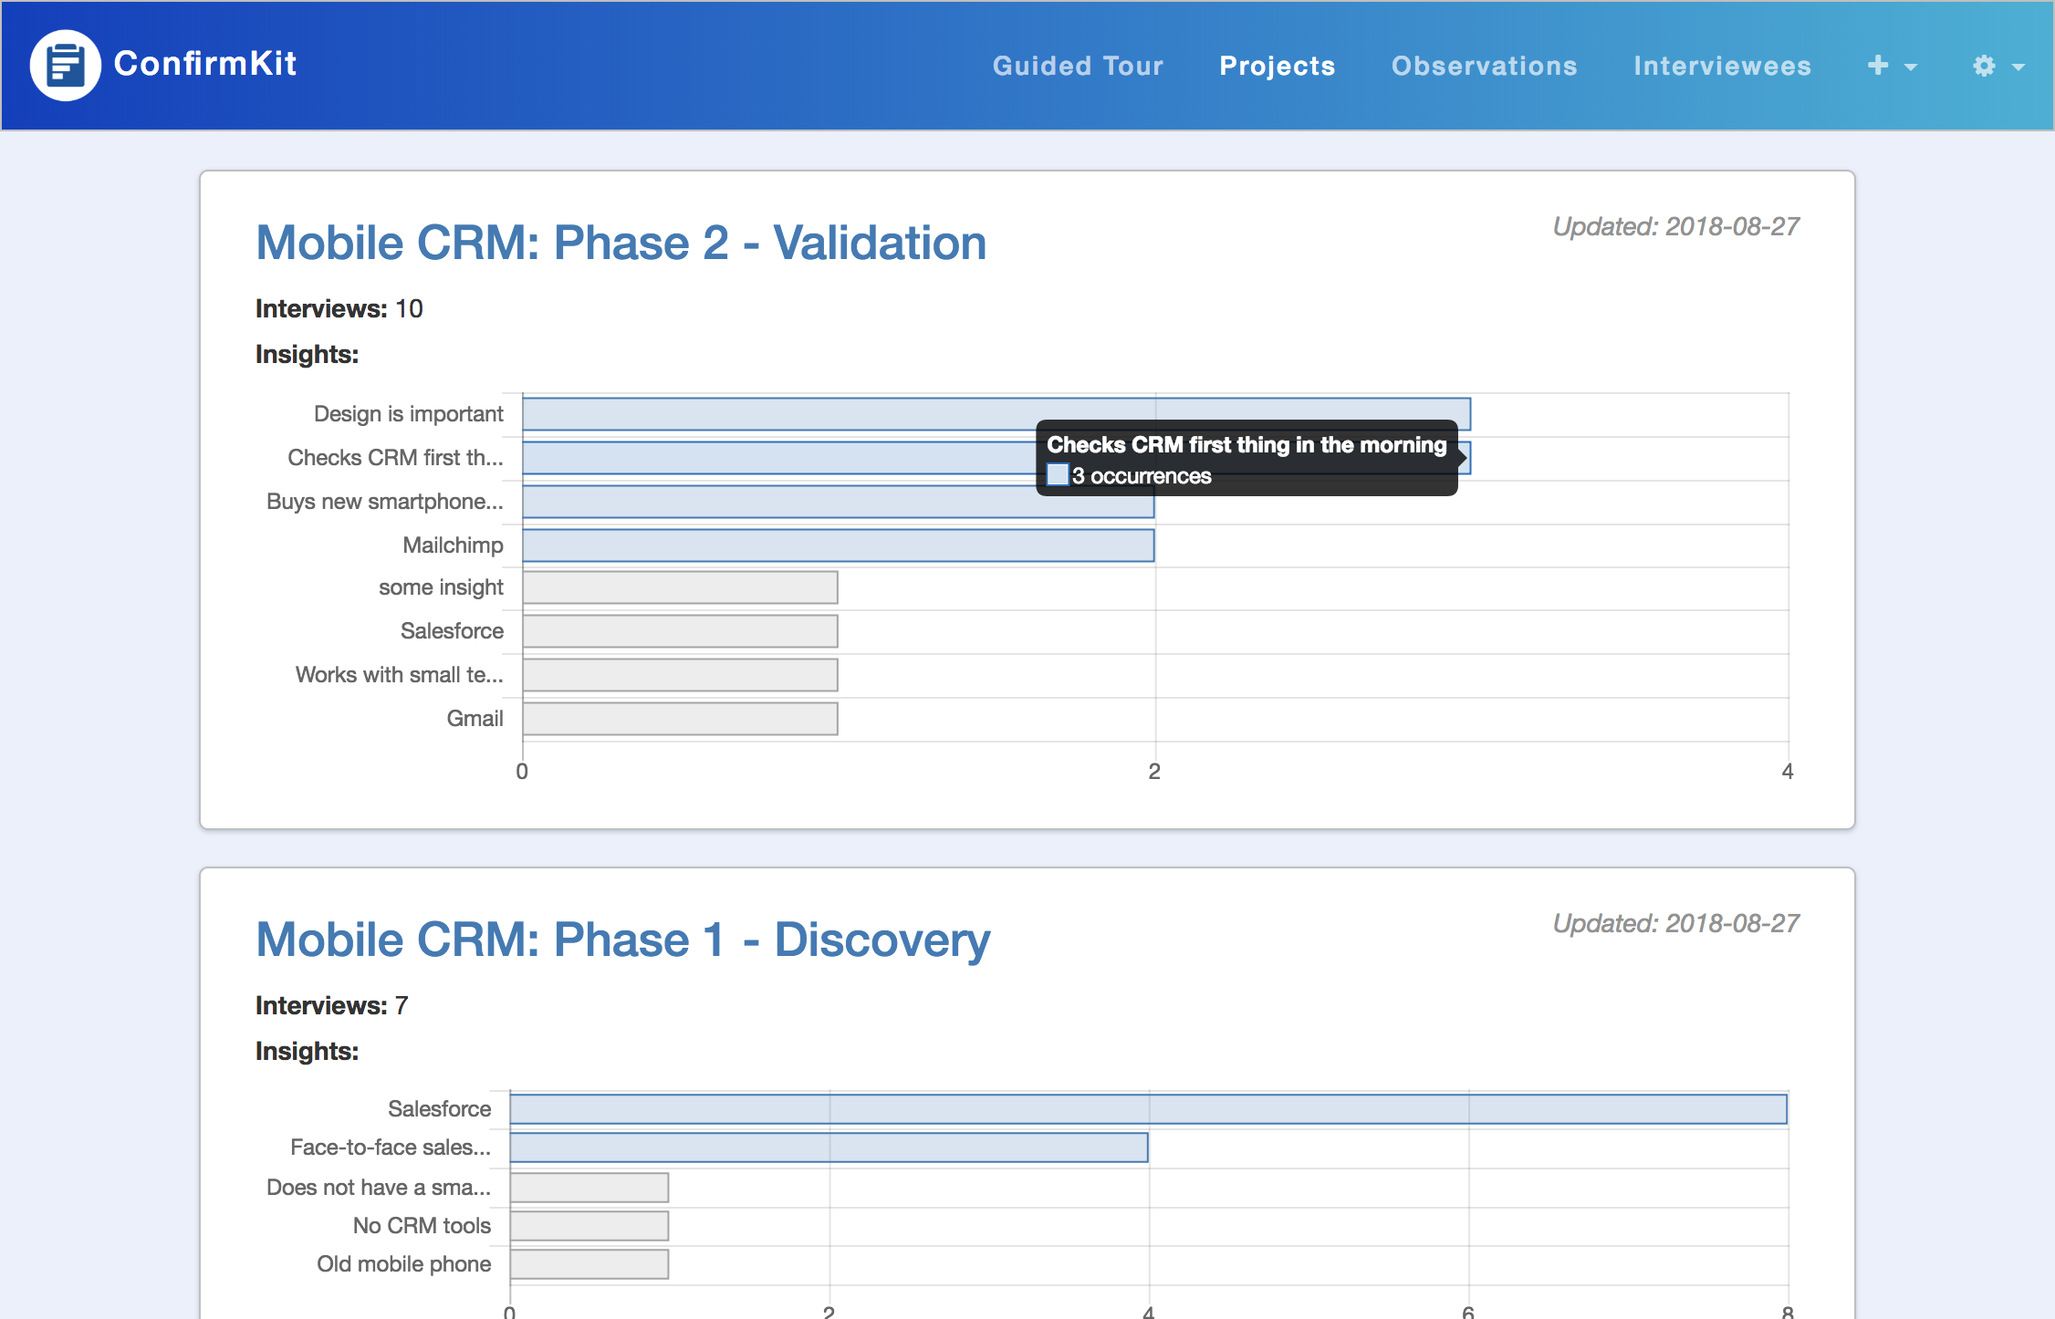The image size is (2055, 1319).
Task: Open the Guided Tour menu item
Action: 1078,66
